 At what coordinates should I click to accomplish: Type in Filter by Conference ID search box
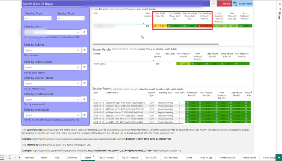click(52, 99)
